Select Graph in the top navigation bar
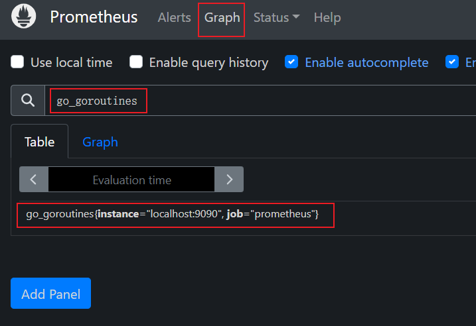Viewport: 476px width, 326px height. pos(222,18)
